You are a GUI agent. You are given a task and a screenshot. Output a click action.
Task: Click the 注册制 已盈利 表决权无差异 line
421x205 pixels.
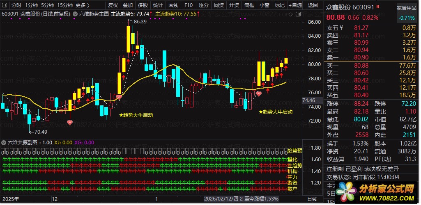coord(362,169)
